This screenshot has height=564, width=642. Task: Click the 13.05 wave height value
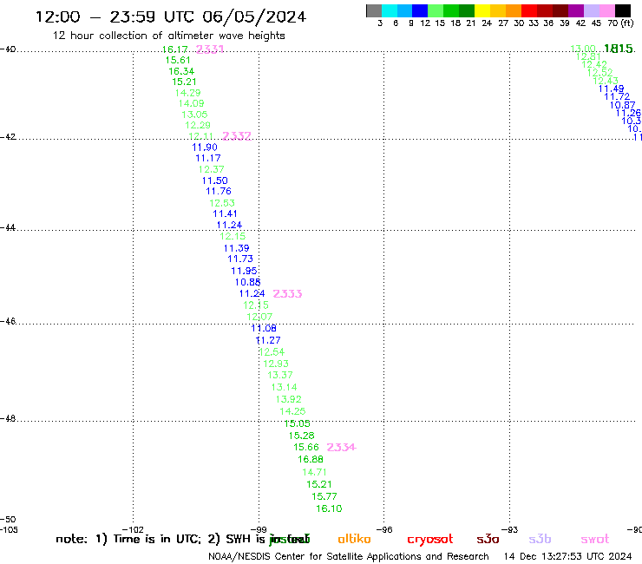[x=194, y=115]
